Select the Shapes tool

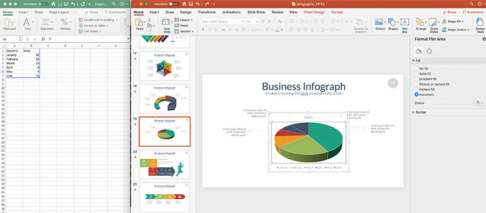392,22
